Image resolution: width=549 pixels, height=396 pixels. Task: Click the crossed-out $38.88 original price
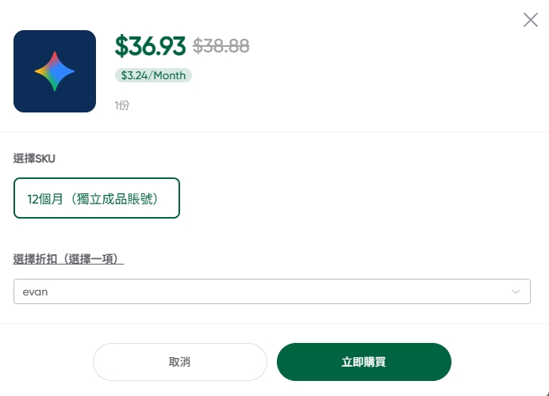221,46
